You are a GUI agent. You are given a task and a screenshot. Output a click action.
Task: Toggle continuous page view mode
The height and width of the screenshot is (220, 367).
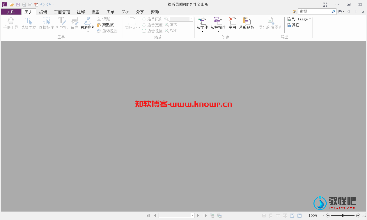coord(271,215)
